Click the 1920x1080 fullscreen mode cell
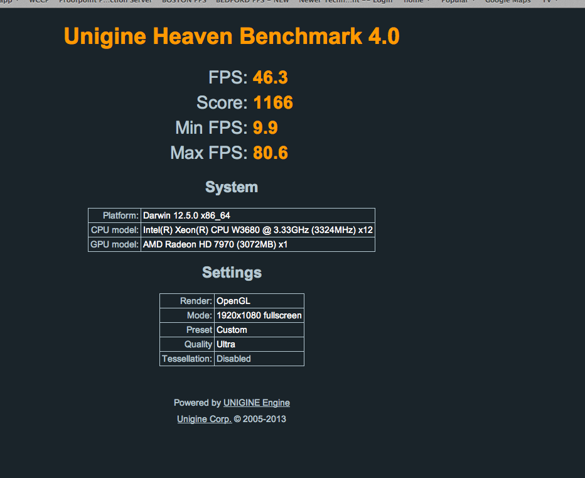 pyautogui.click(x=259, y=315)
